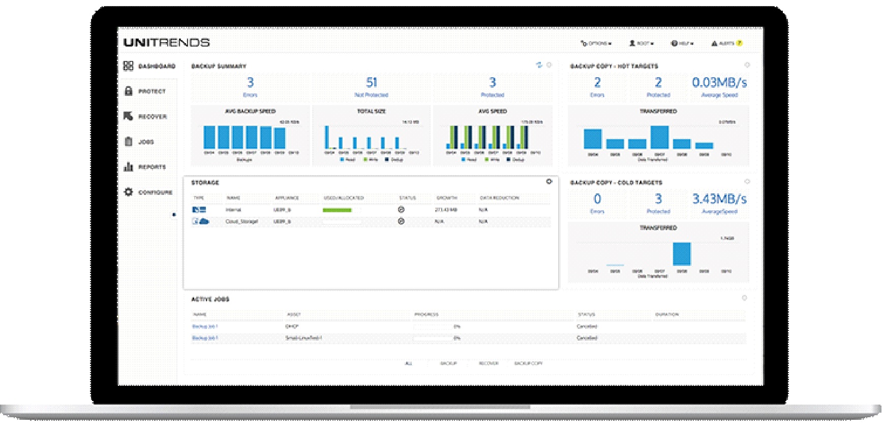Click the Unitrends logo

[x=166, y=43]
